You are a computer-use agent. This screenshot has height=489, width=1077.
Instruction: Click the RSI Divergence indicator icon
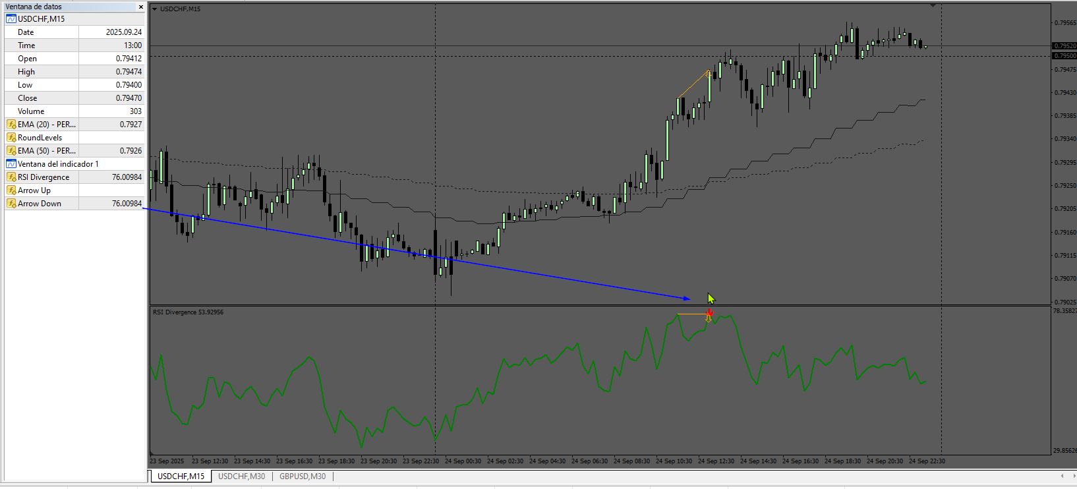coord(11,177)
